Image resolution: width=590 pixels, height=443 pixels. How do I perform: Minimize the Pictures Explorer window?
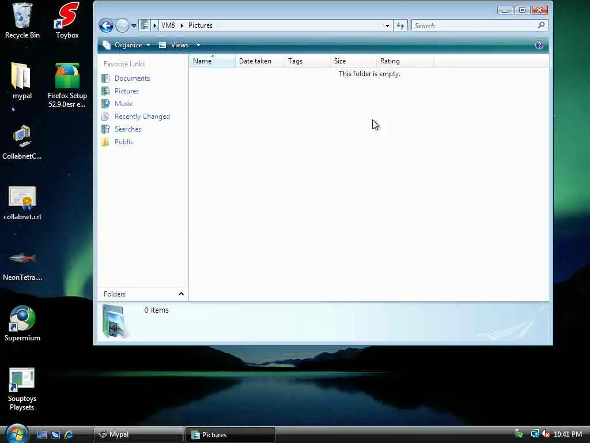click(505, 10)
